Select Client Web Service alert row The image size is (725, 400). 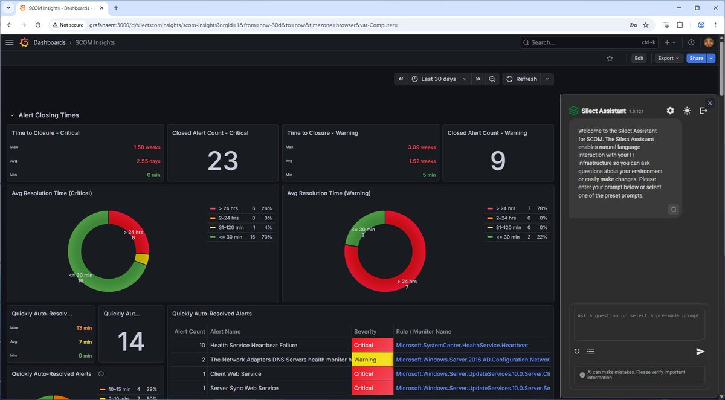[360, 373]
